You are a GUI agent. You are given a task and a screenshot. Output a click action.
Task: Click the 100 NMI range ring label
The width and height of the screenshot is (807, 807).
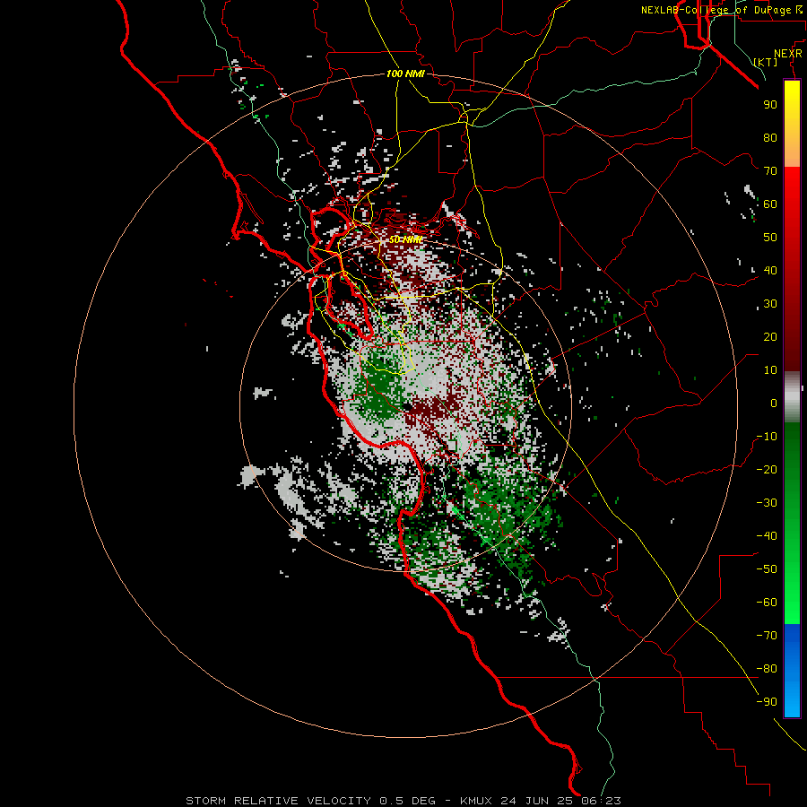[x=405, y=74]
